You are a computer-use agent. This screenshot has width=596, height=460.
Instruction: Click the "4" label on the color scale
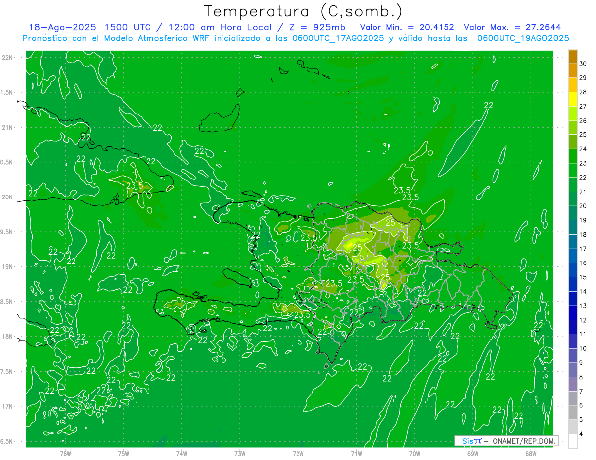click(x=581, y=434)
